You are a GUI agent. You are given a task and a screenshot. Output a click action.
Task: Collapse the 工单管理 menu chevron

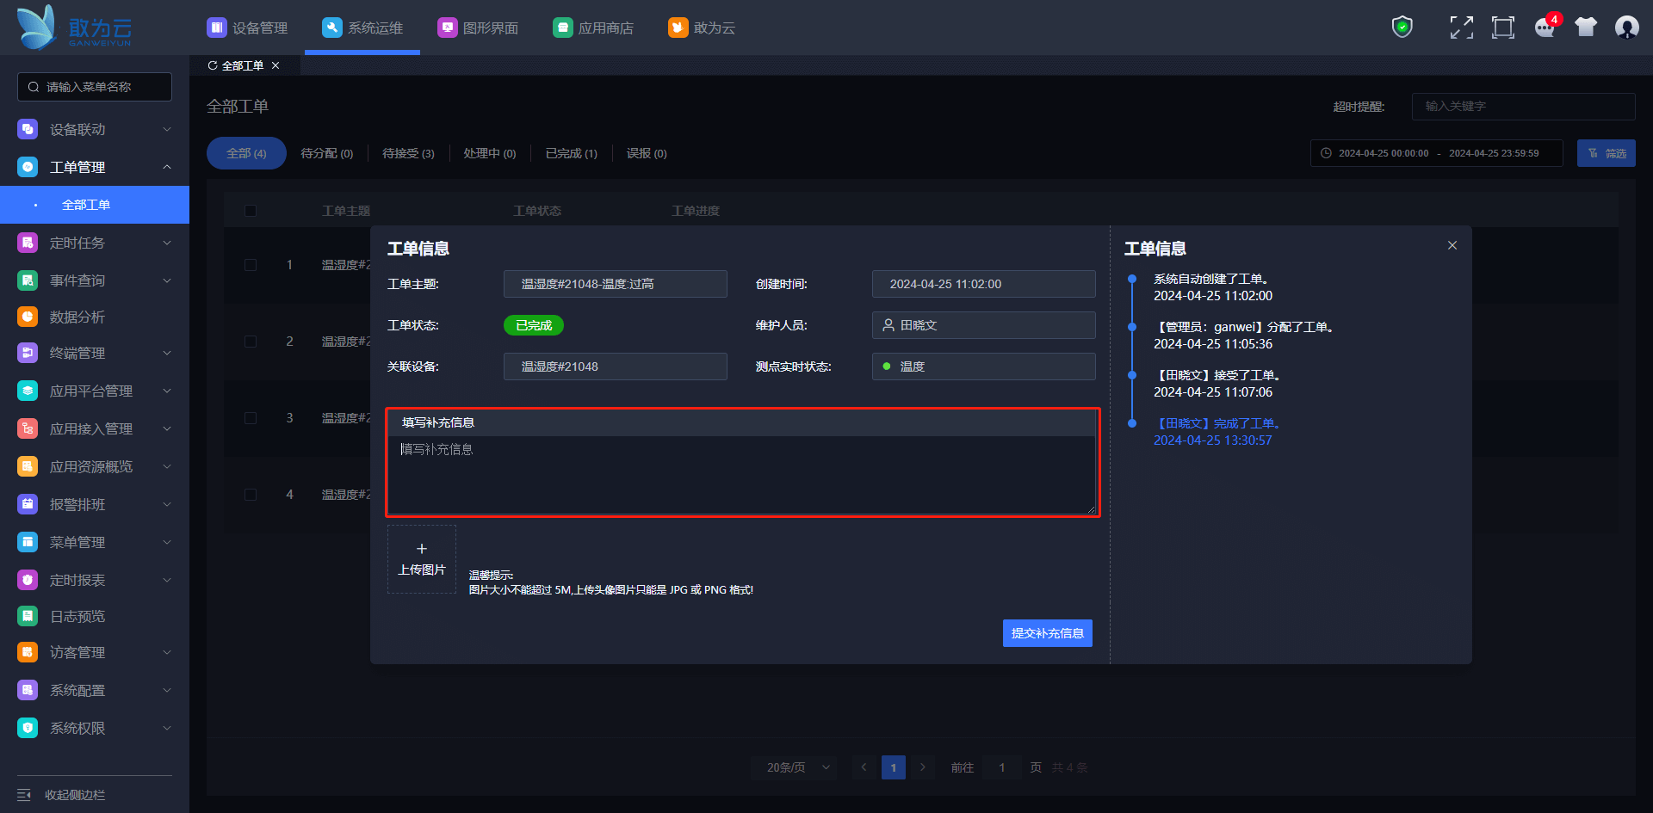tap(167, 167)
